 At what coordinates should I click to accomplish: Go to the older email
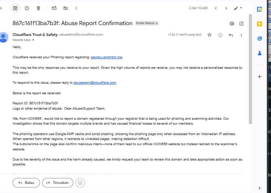[x=226, y=8]
